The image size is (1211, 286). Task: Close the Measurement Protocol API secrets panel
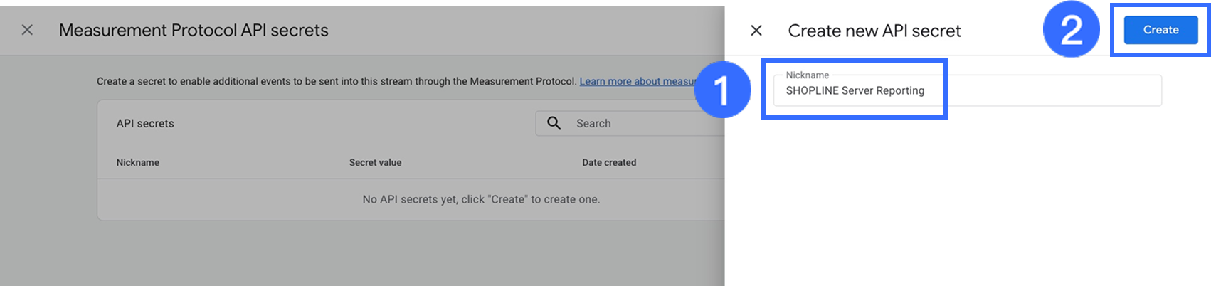click(27, 30)
